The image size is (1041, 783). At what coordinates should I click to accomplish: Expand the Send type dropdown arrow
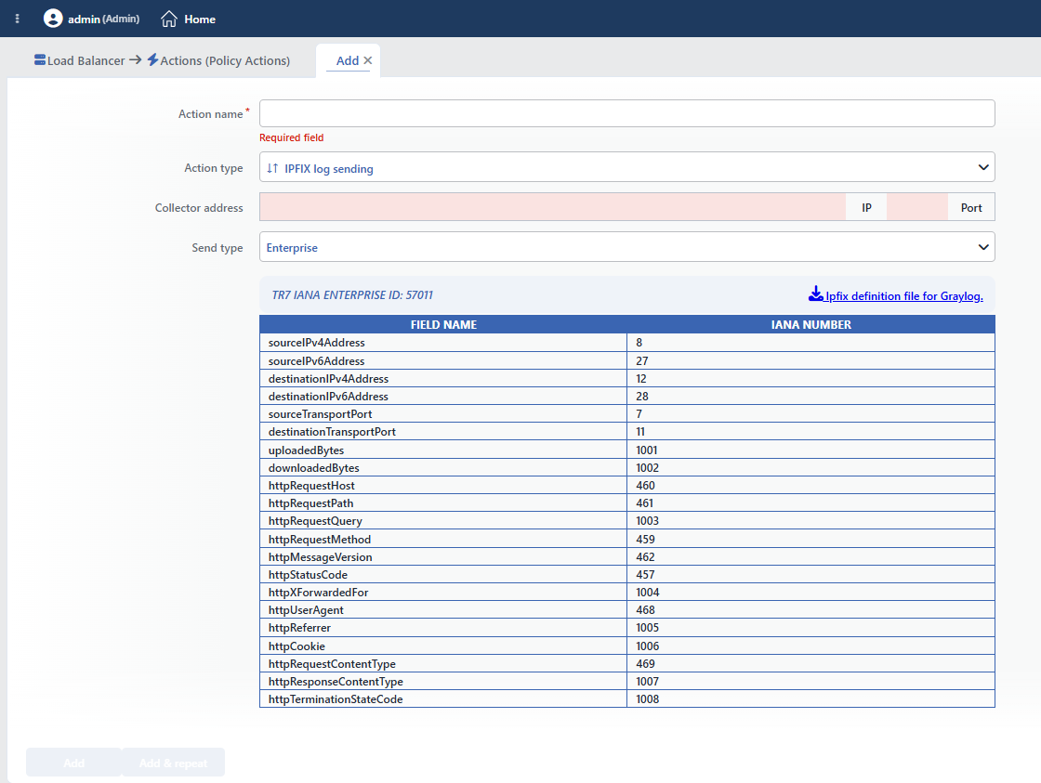[x=983, y=247]
